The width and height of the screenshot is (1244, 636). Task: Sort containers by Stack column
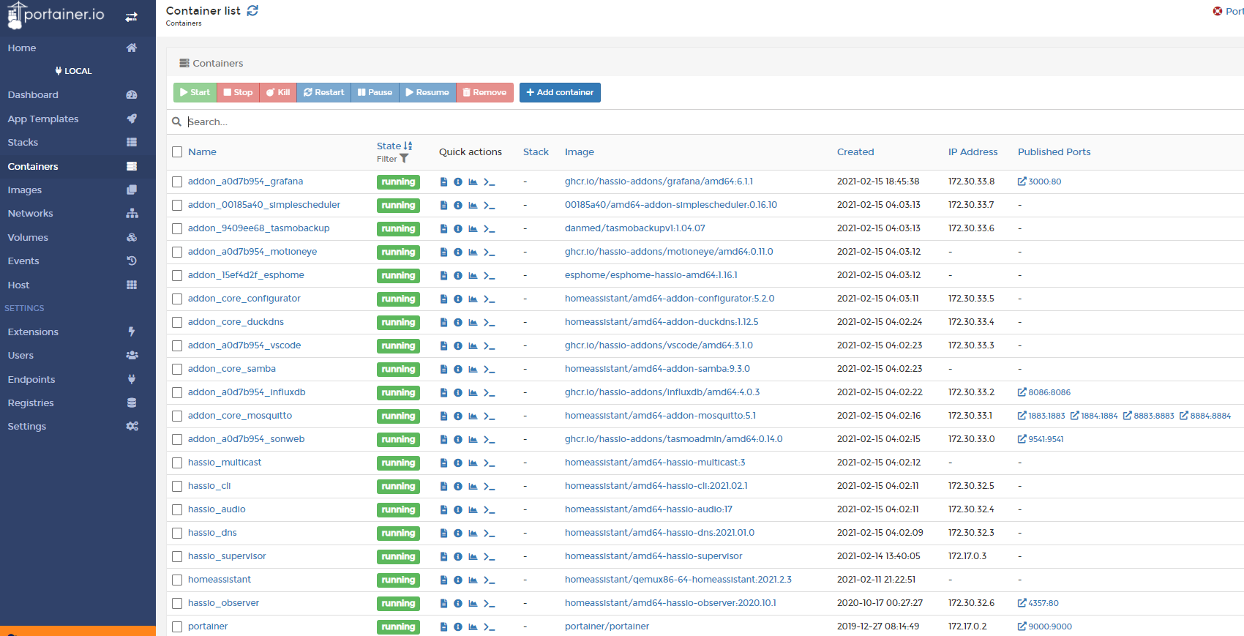coord(536,152)
